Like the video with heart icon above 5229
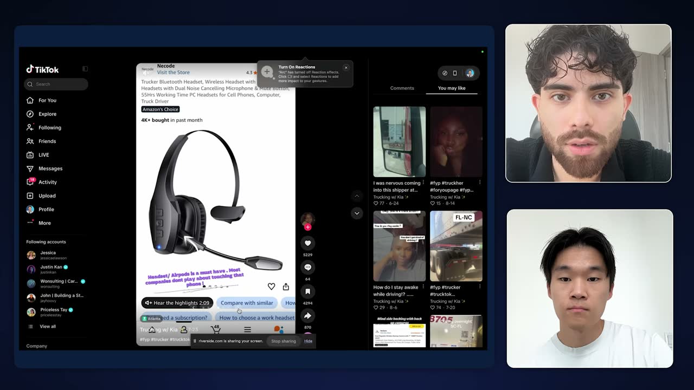 (x=307, y=243)
